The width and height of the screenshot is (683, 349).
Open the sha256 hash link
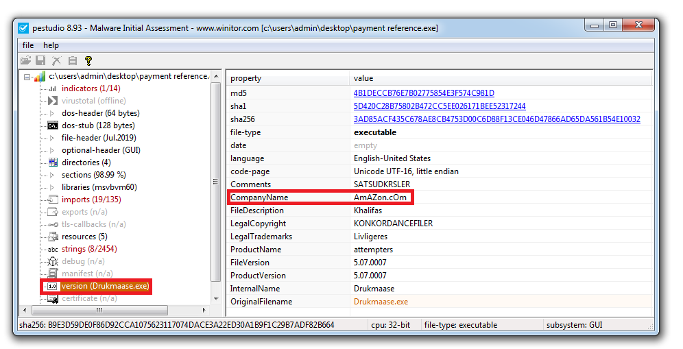click(x=497, y=119)
